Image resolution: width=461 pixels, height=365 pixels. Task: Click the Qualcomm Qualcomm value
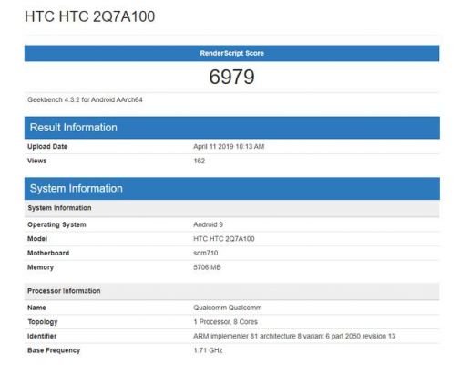(x=228, y=308)
